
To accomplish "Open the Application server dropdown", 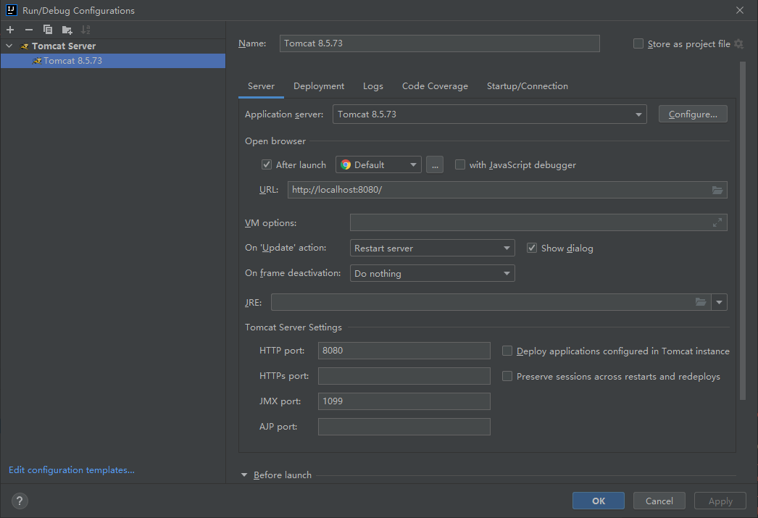I will (490, 114).
